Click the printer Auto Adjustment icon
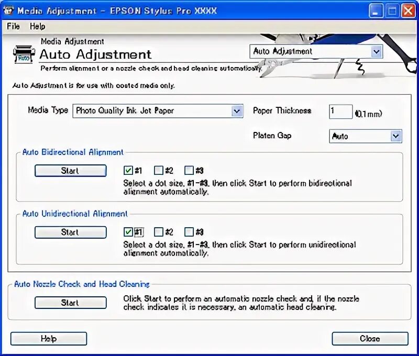This screenshot has height=356, width=419. click(x=24, y=54)
